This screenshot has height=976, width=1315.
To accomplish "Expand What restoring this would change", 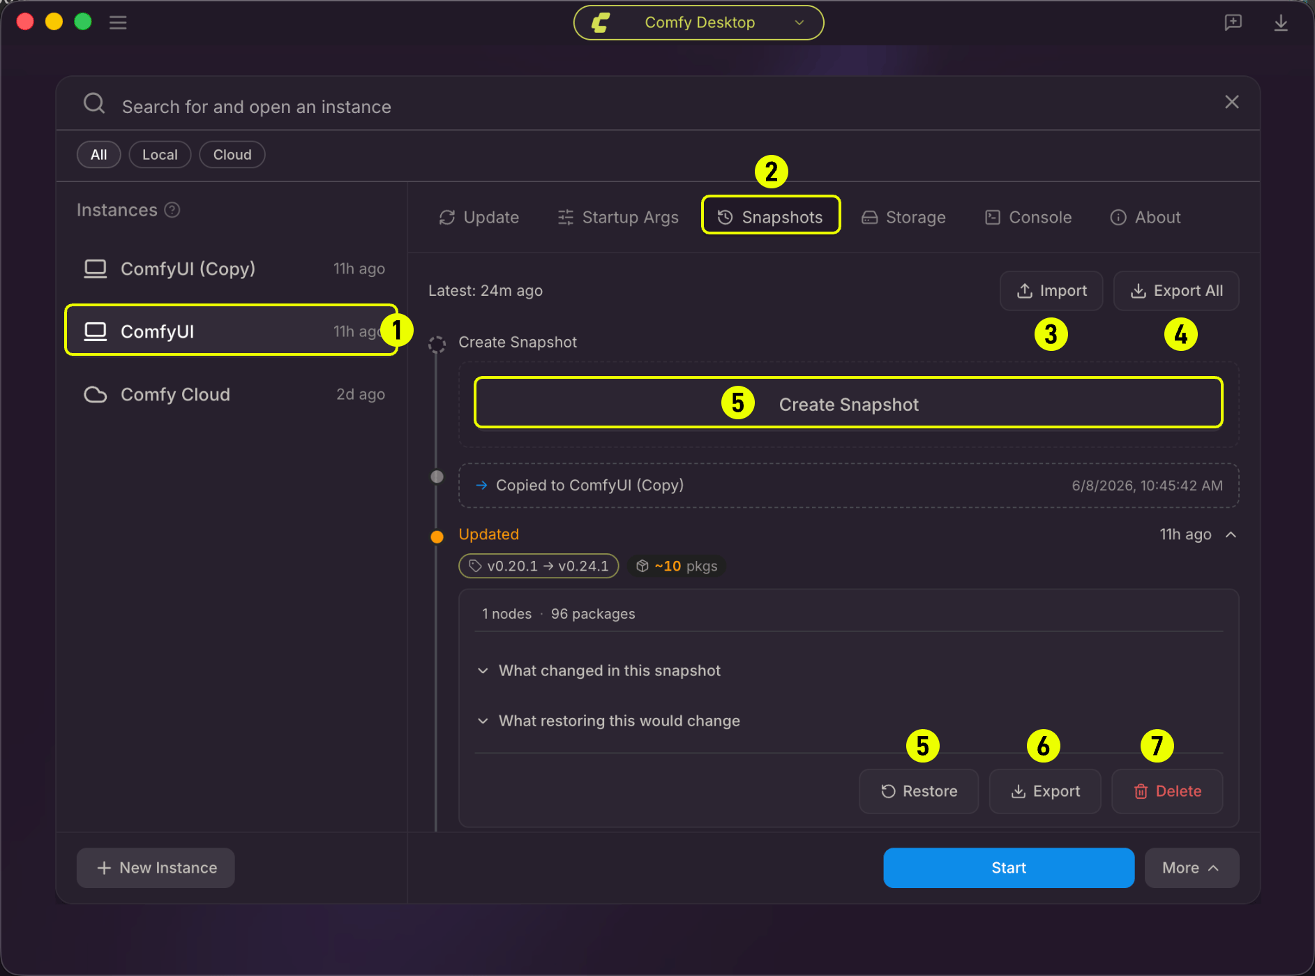I will pyautogui.click(x=609, y=721).
